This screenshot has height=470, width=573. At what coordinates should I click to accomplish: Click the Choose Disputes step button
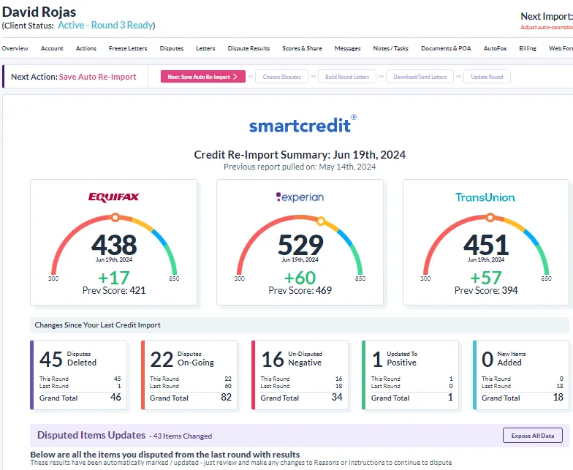point(282,77)
